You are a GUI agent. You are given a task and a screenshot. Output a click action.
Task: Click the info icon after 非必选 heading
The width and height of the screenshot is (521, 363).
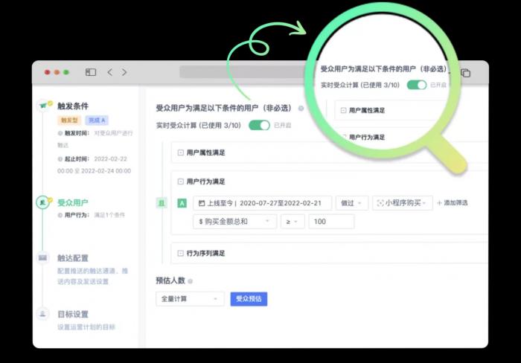click(x=301, y=109)
